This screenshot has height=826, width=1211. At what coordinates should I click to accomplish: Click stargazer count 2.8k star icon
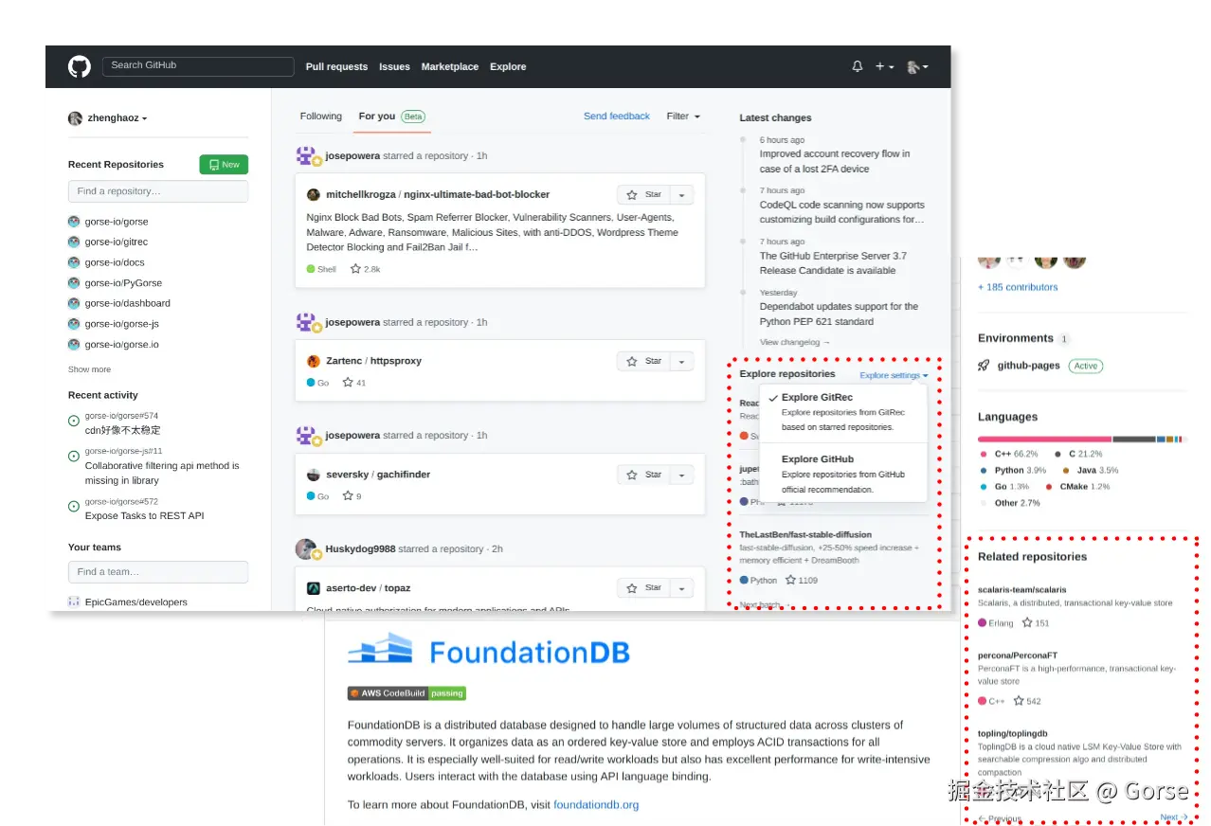tap(355, 269)
